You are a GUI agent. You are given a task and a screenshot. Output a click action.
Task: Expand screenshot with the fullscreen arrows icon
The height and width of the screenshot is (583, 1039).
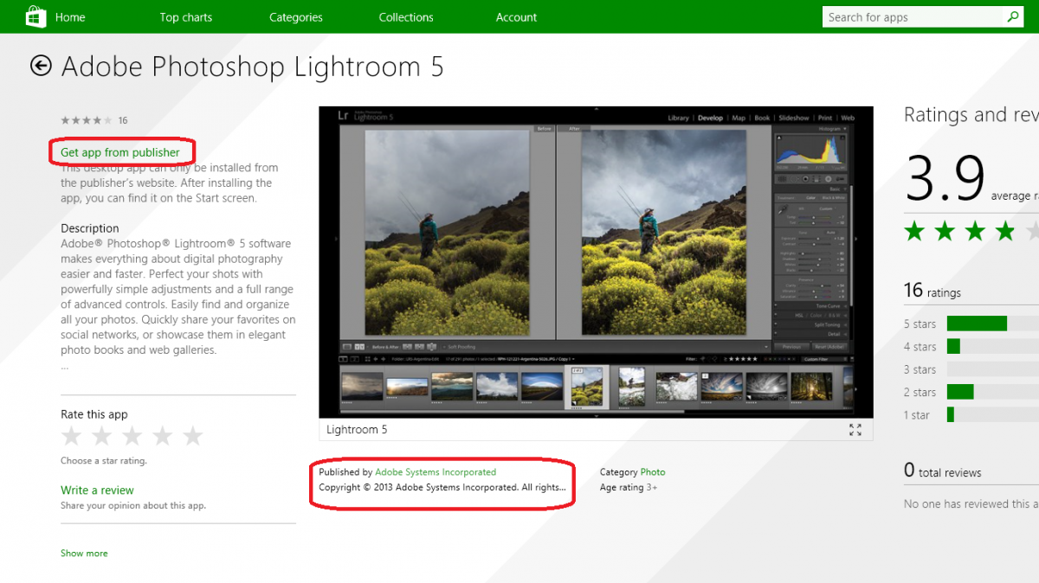pos(855,430)
